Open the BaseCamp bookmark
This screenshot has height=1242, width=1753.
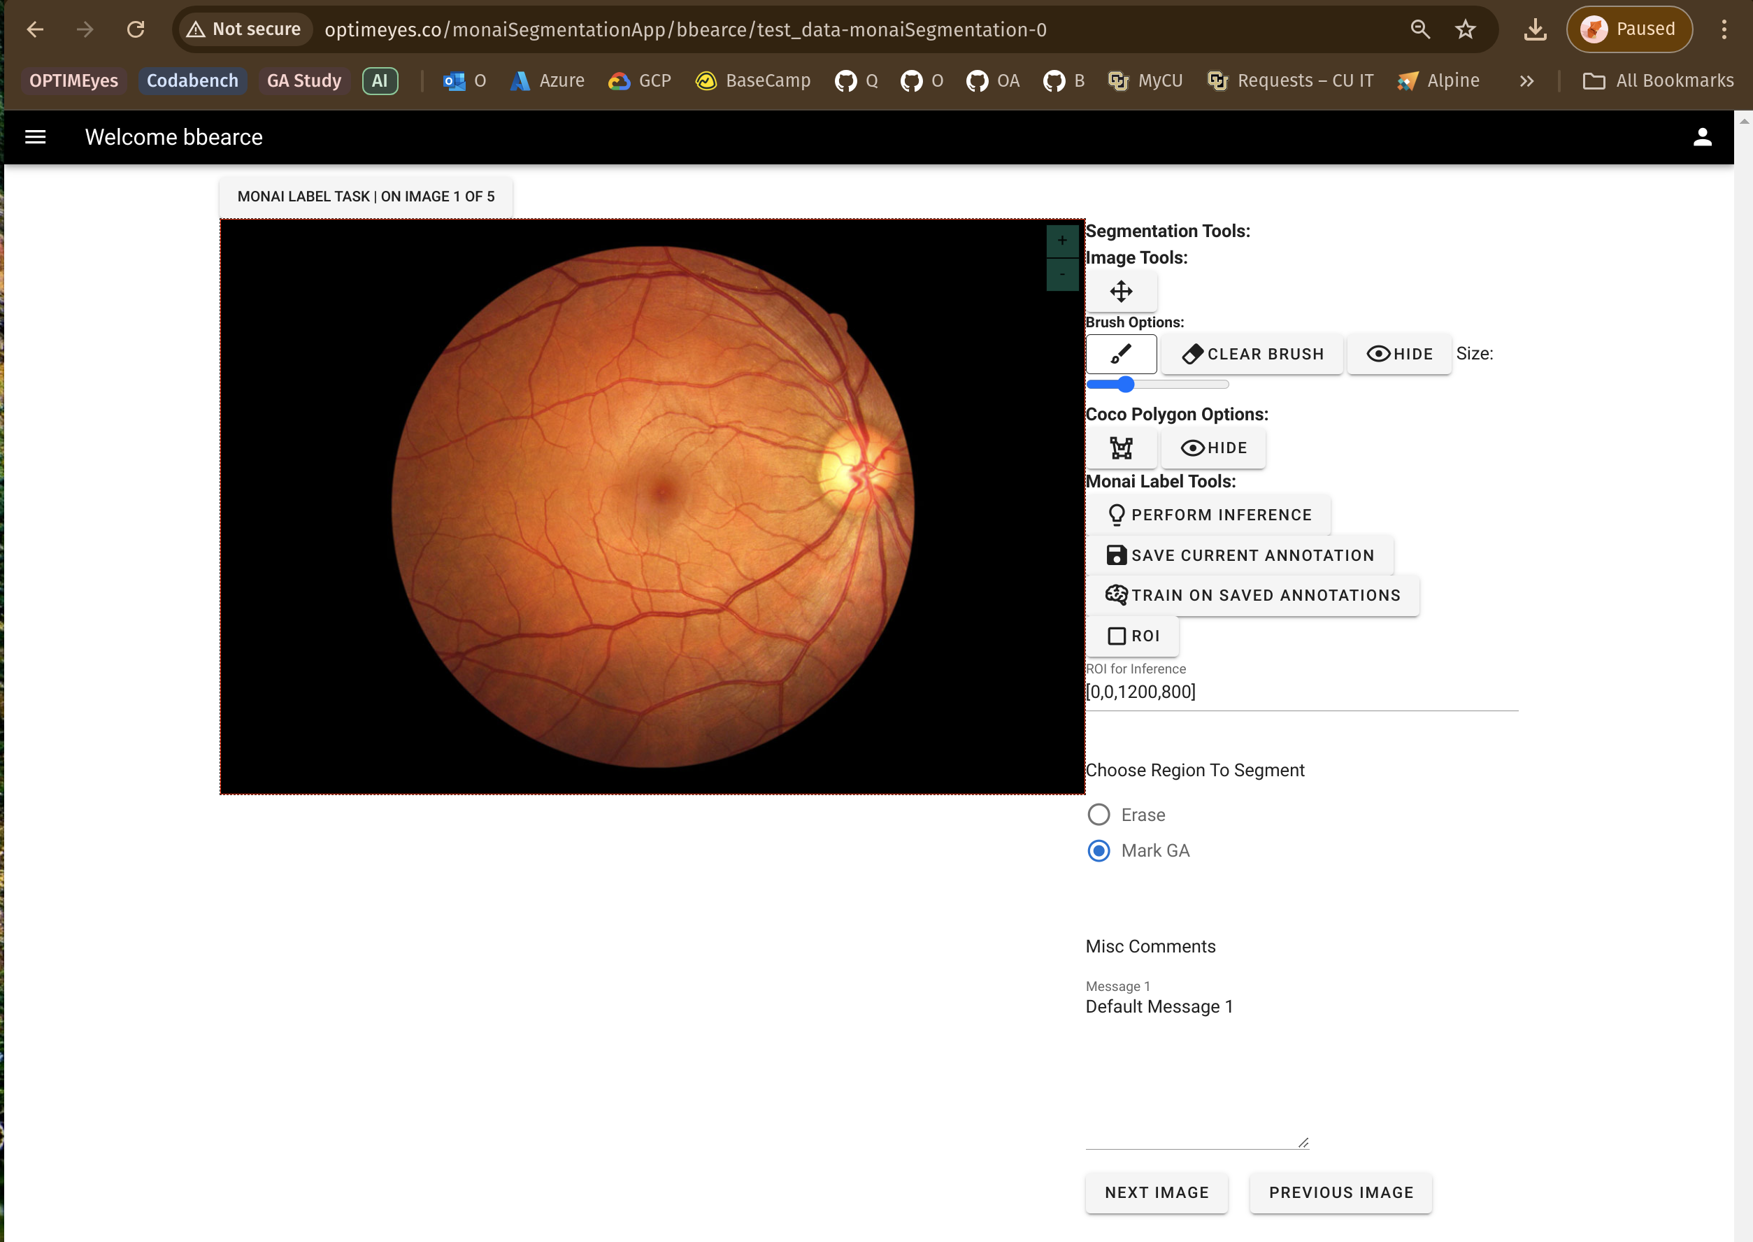click(x=753, y=81)
